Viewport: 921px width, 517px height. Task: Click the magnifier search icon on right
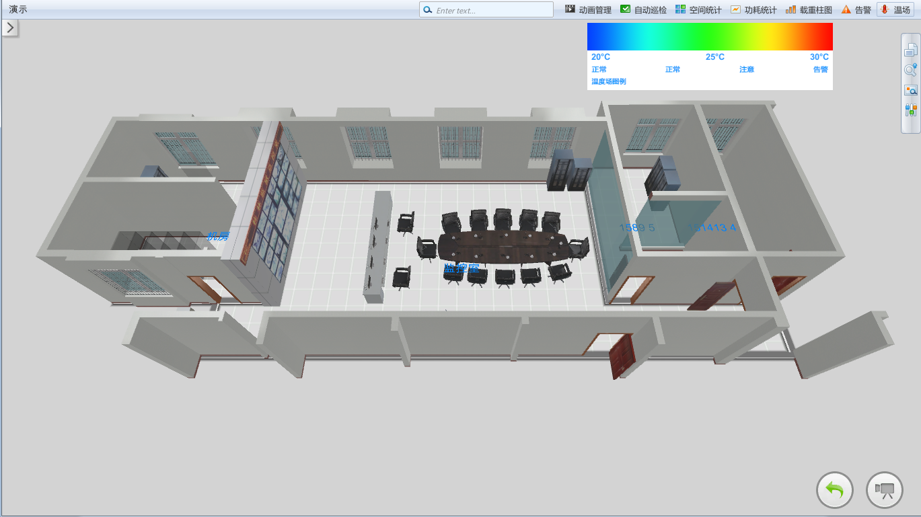coord(910,69)
